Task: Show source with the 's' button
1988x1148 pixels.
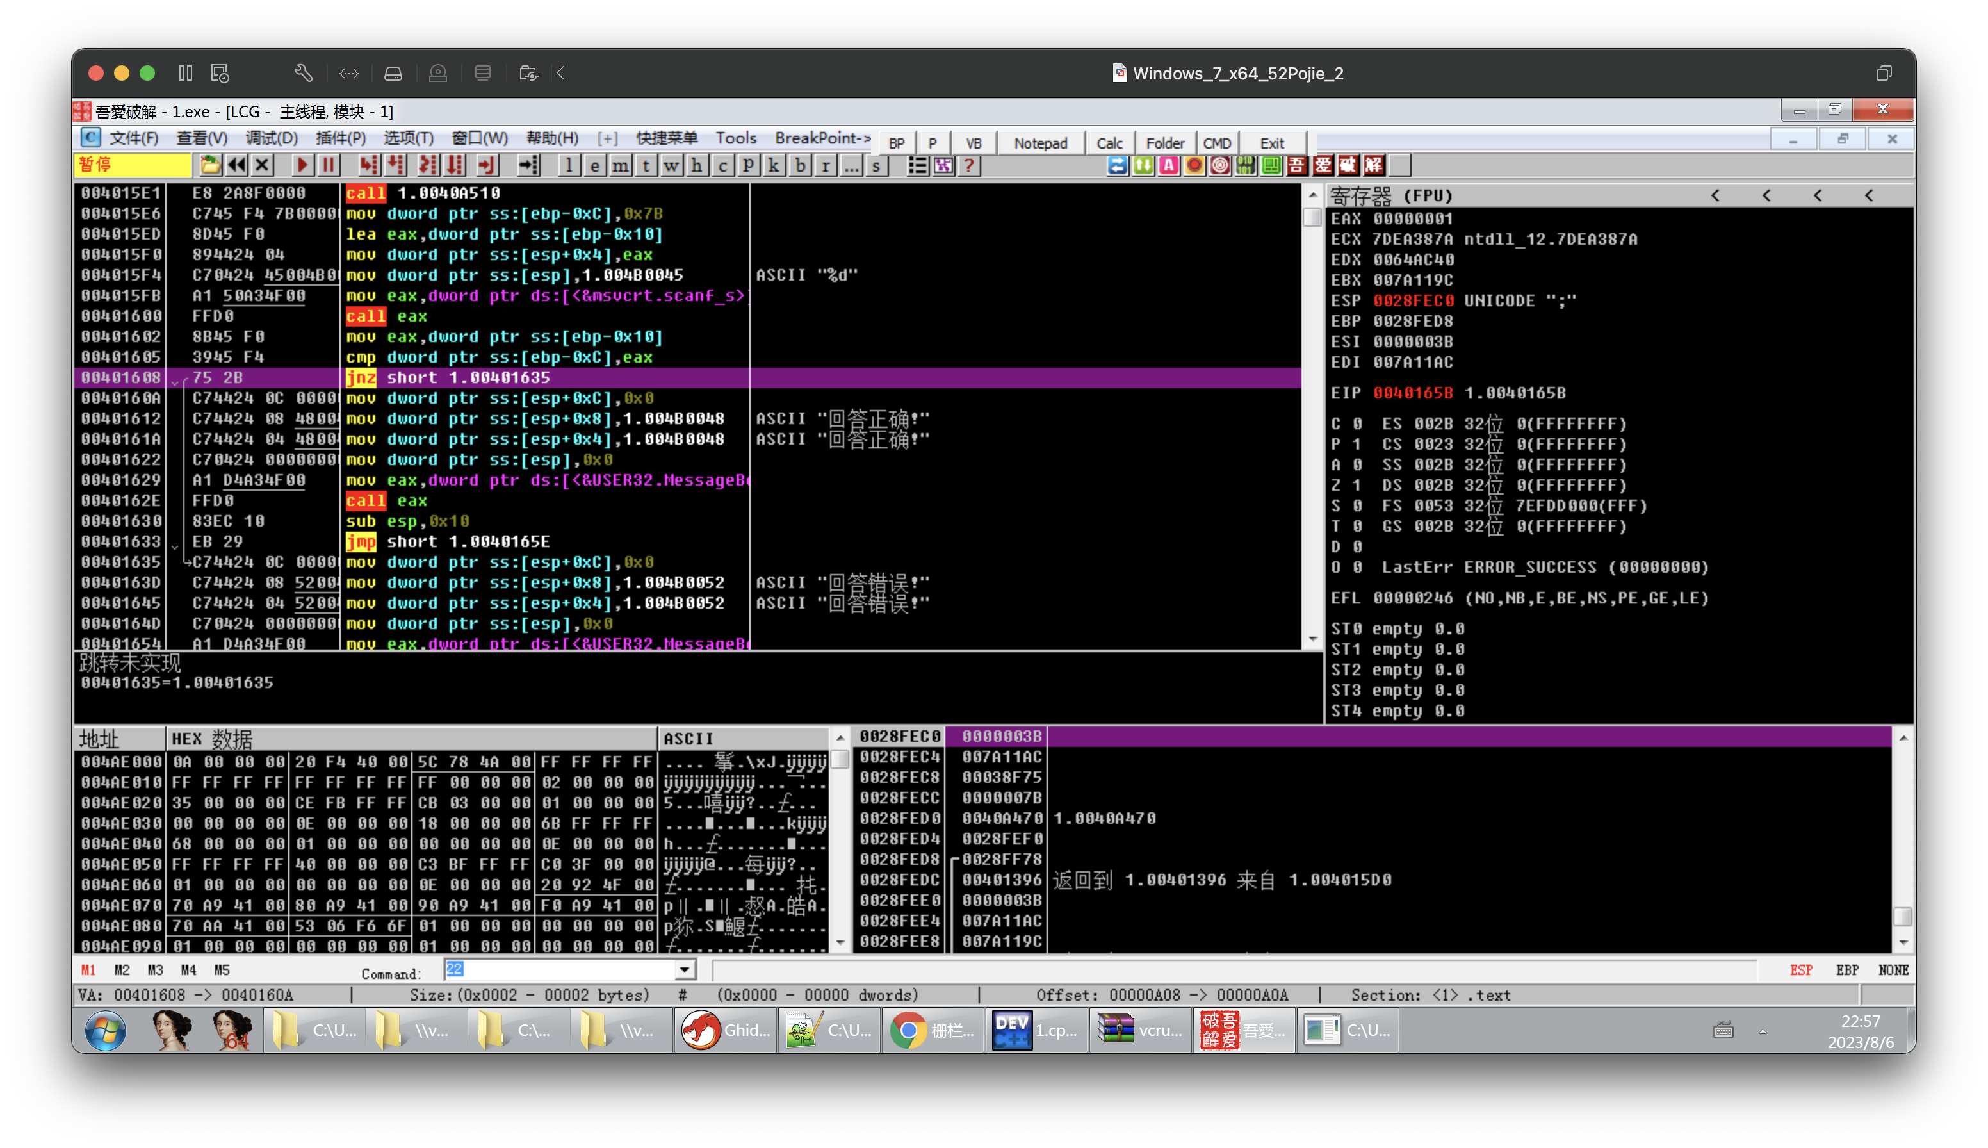Action: (x=876, y=165)
